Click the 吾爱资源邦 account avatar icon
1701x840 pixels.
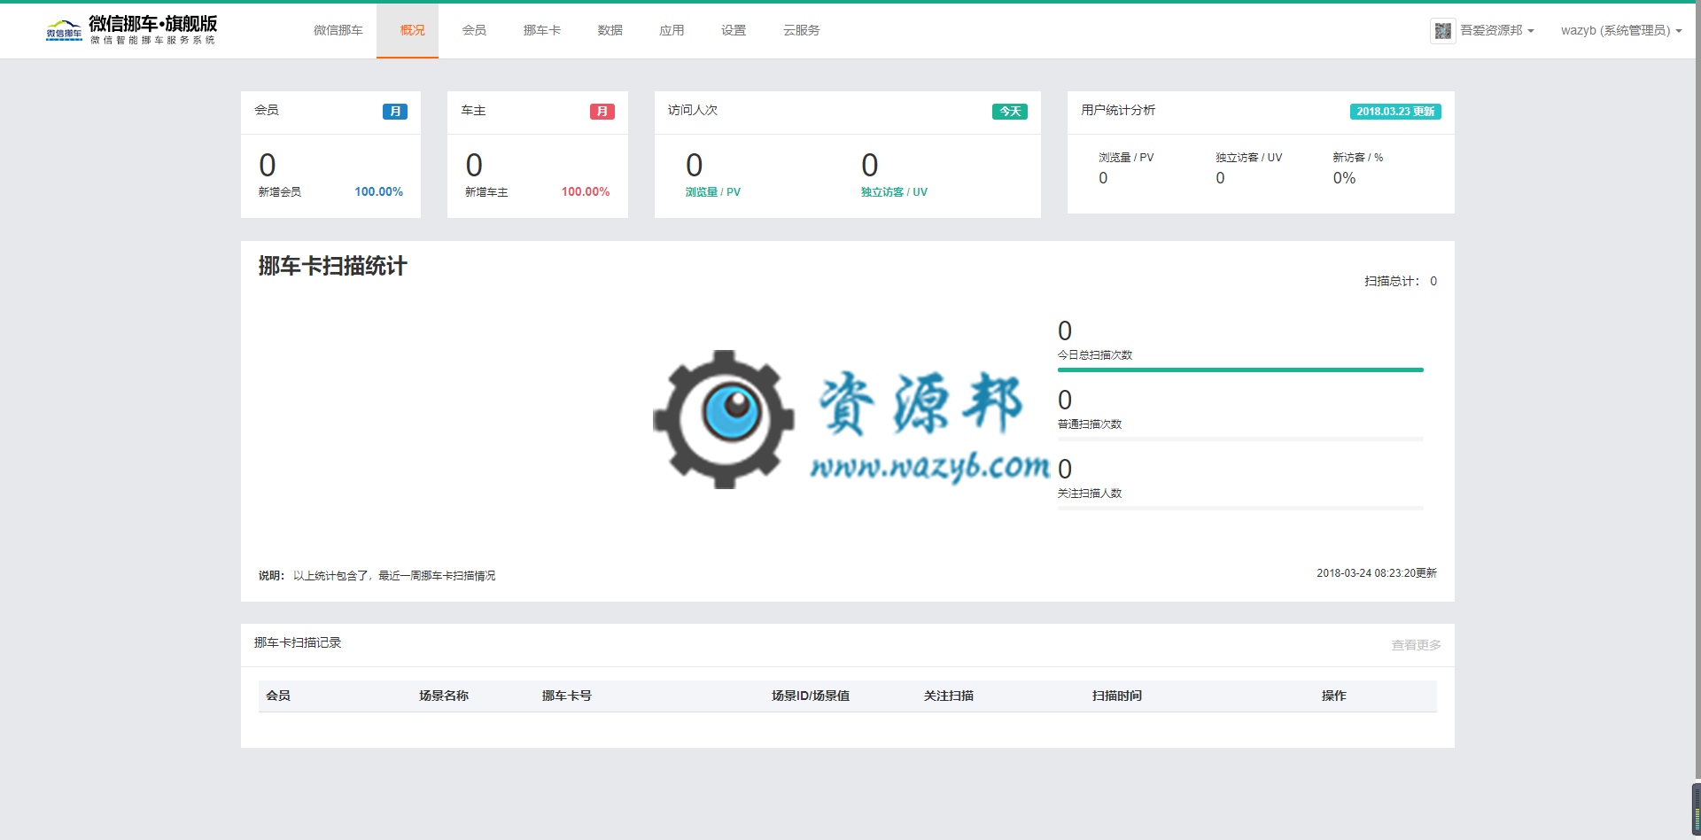click(x=1442, y=31)
